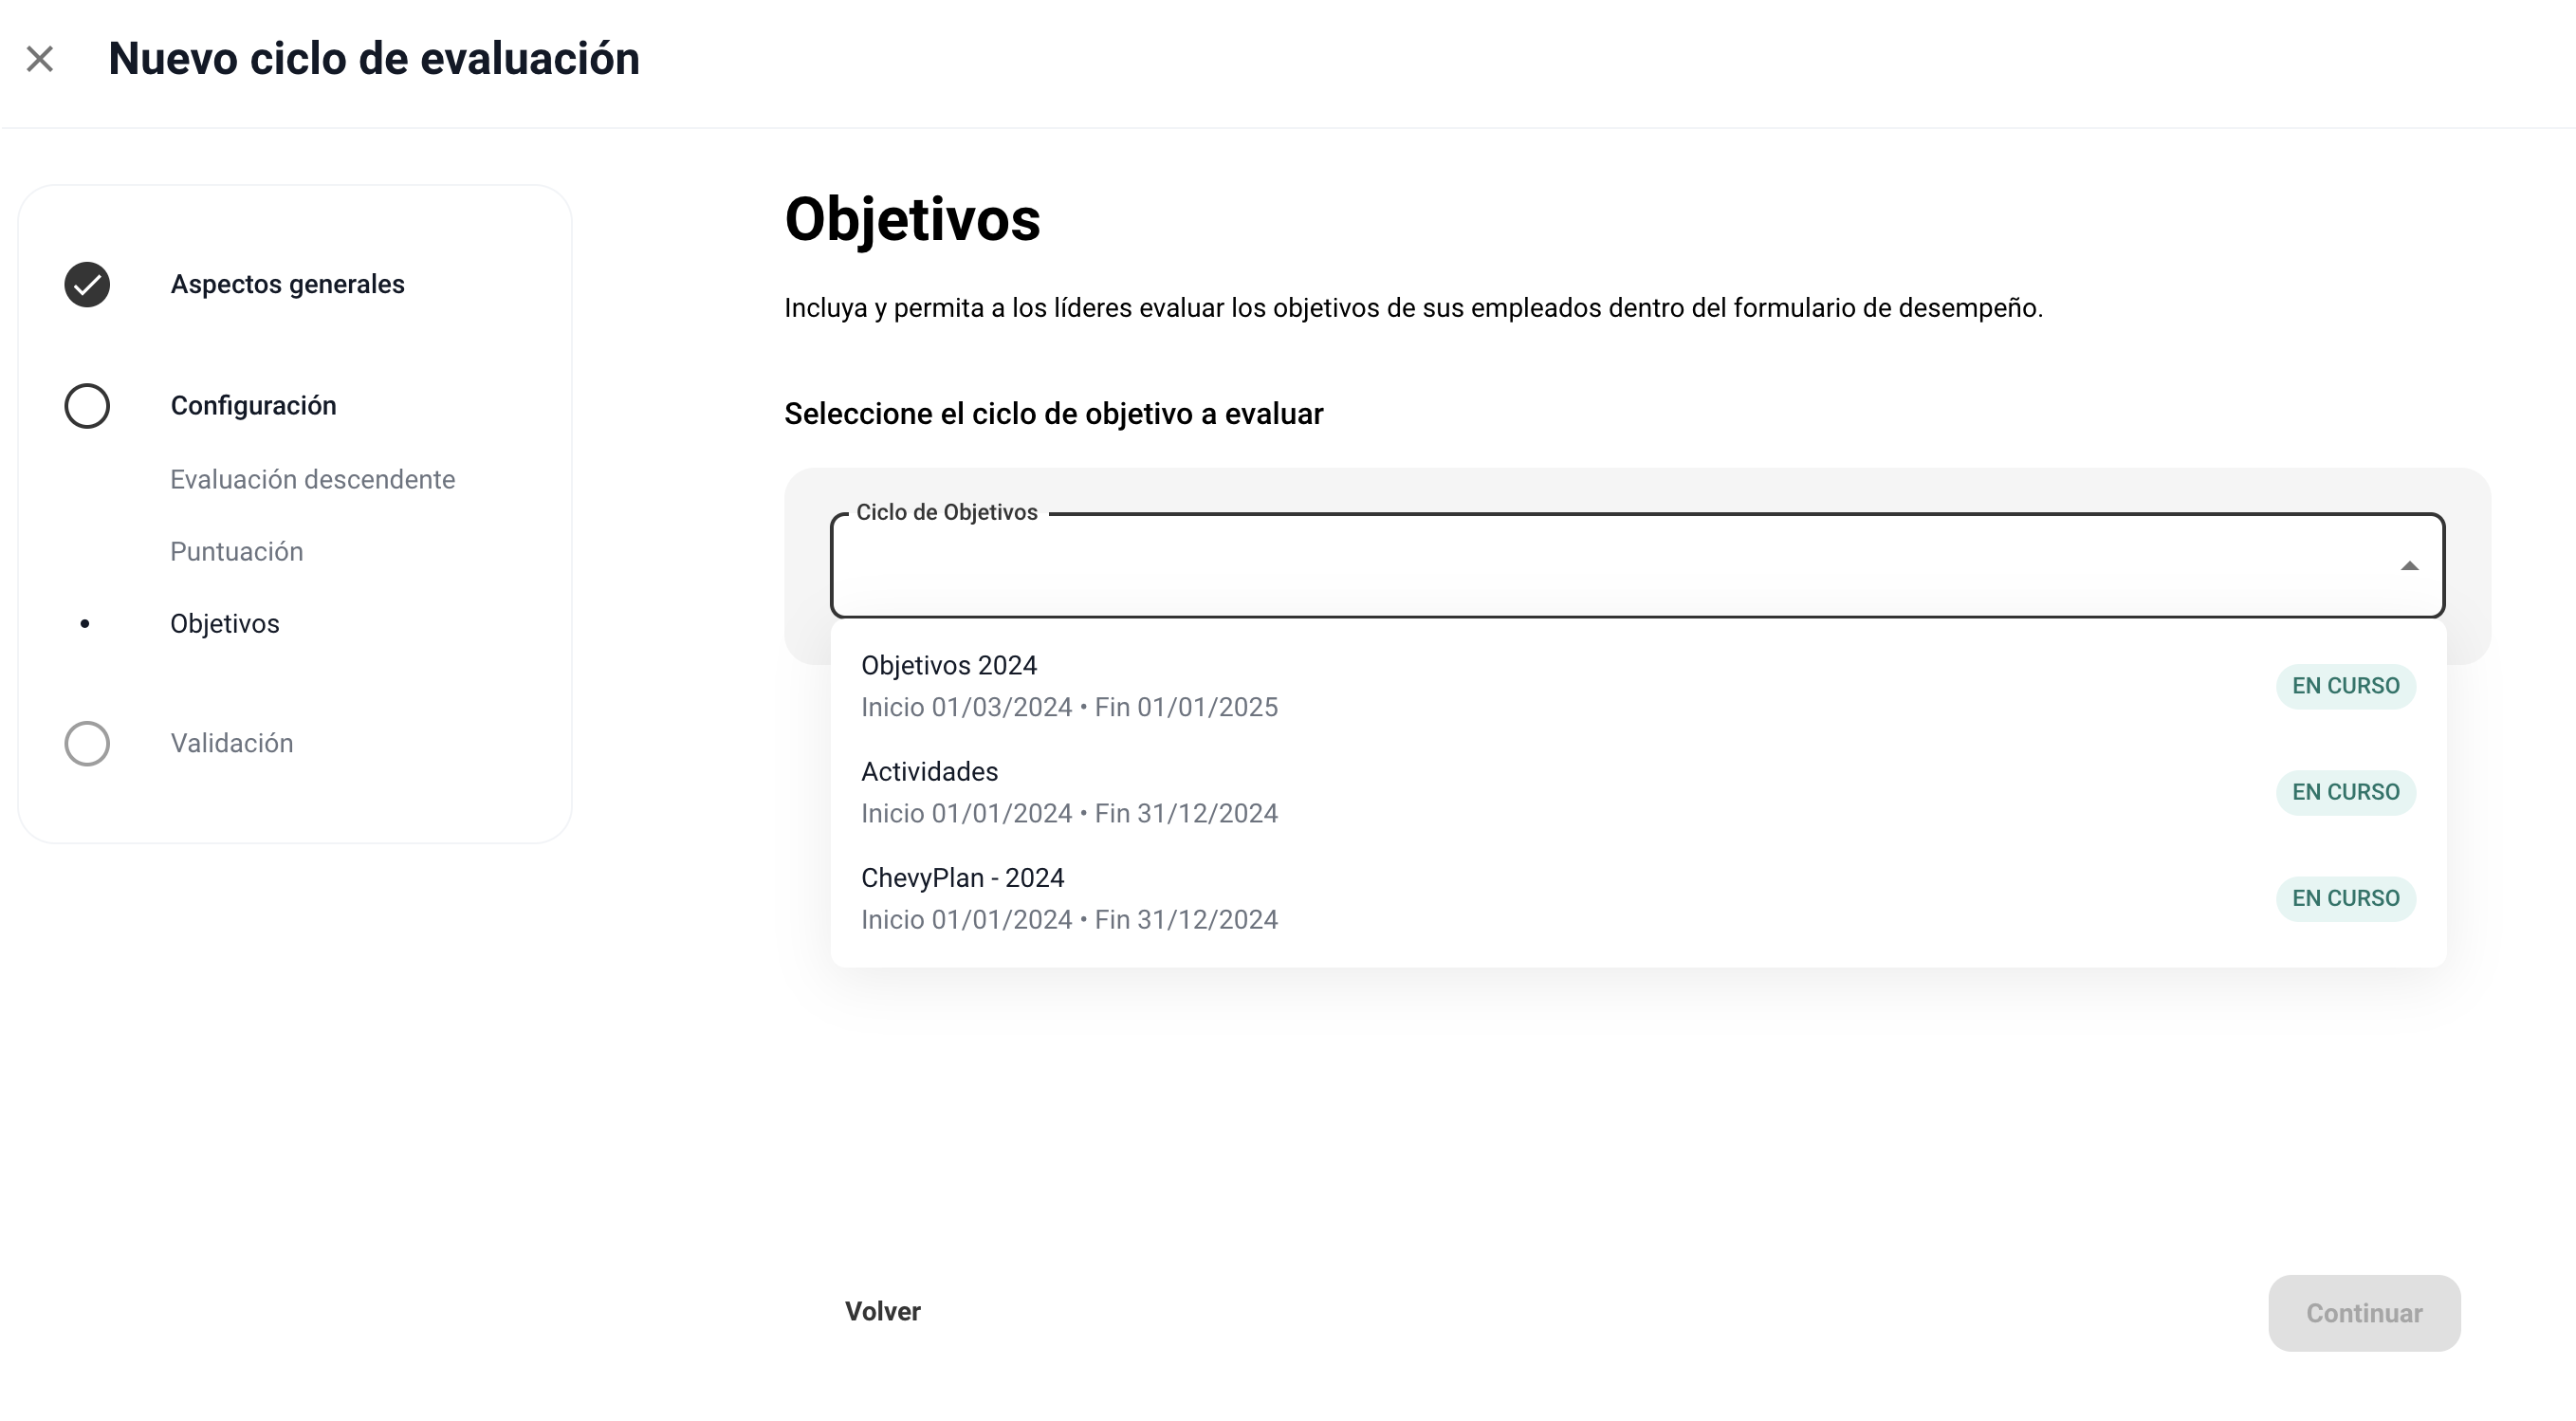Click the Validación step circle

click(87, 744)
